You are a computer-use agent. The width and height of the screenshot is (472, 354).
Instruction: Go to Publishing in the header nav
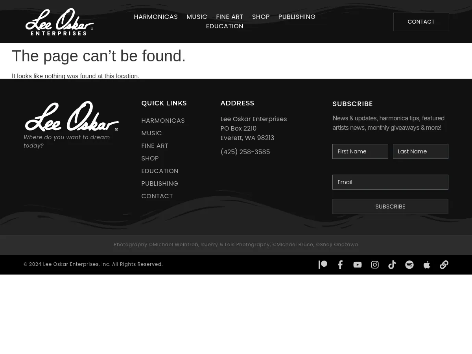[x=297, y=17]
